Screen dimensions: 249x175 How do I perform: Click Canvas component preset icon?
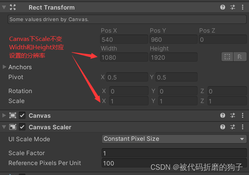tap(232, 115)
